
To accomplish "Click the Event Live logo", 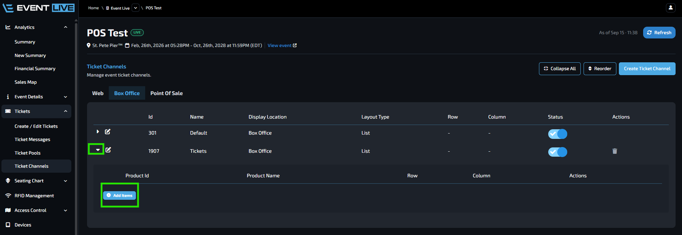I will click(x=39, y=8).
